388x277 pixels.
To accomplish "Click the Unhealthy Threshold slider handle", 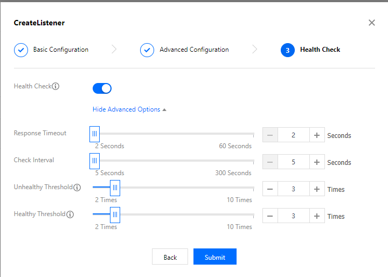I will pyautogui.click(x=115, y=187).
